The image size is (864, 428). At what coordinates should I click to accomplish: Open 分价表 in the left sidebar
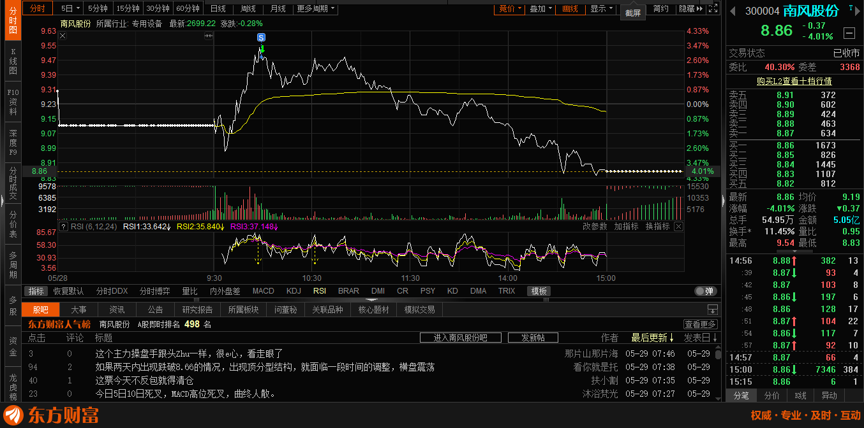coord(13,224)
